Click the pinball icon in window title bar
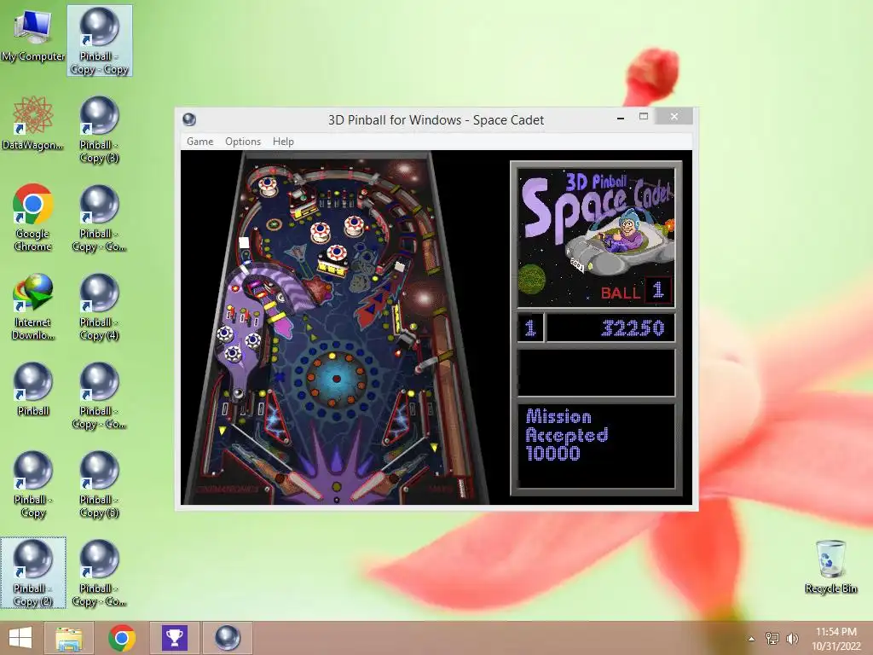Viewport: 873px width, 655px height. [189, 119]
